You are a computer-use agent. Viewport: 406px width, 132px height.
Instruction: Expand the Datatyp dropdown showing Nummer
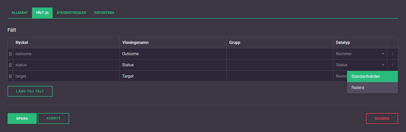point(360,54)
